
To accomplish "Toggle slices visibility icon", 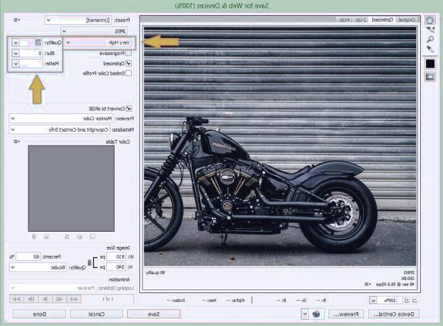I will point(430,77).
